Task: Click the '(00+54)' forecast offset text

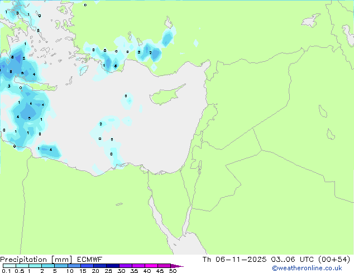Action: (334, 260)
